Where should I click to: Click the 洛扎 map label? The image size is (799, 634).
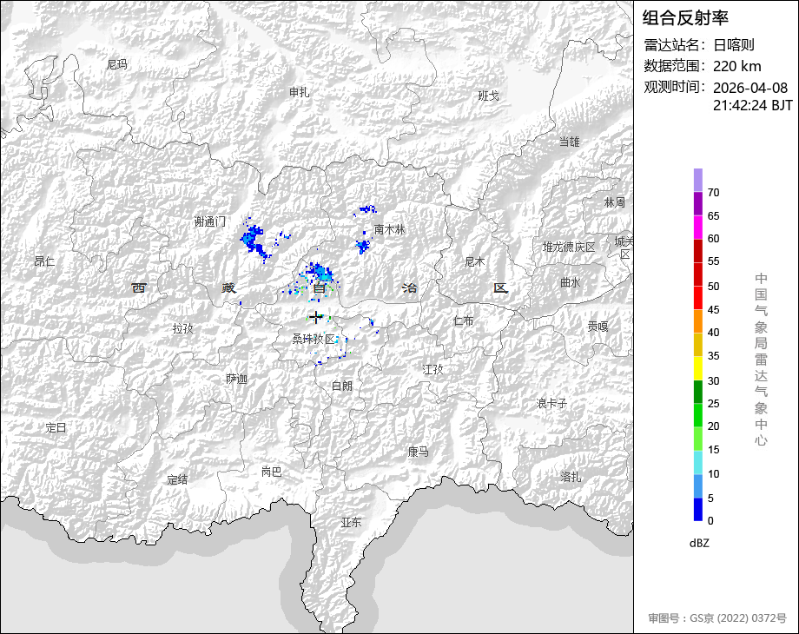click(x=571, y=476)
